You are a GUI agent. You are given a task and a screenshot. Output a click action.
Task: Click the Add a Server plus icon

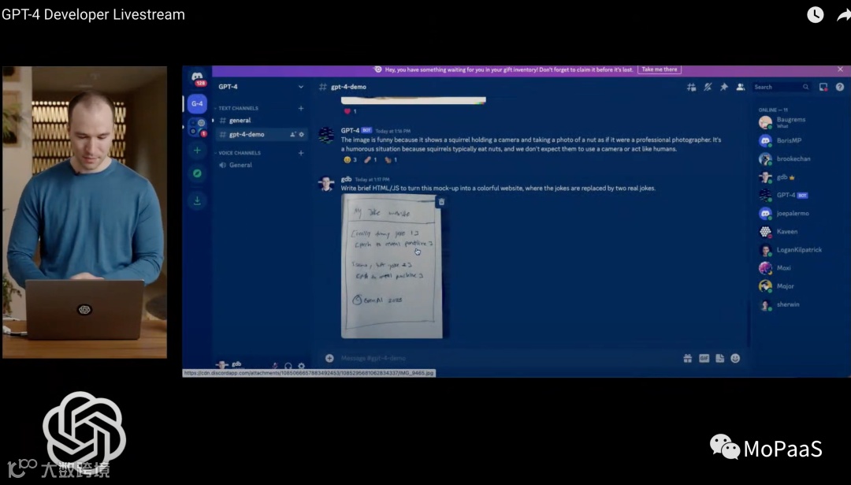coord(197,151)
